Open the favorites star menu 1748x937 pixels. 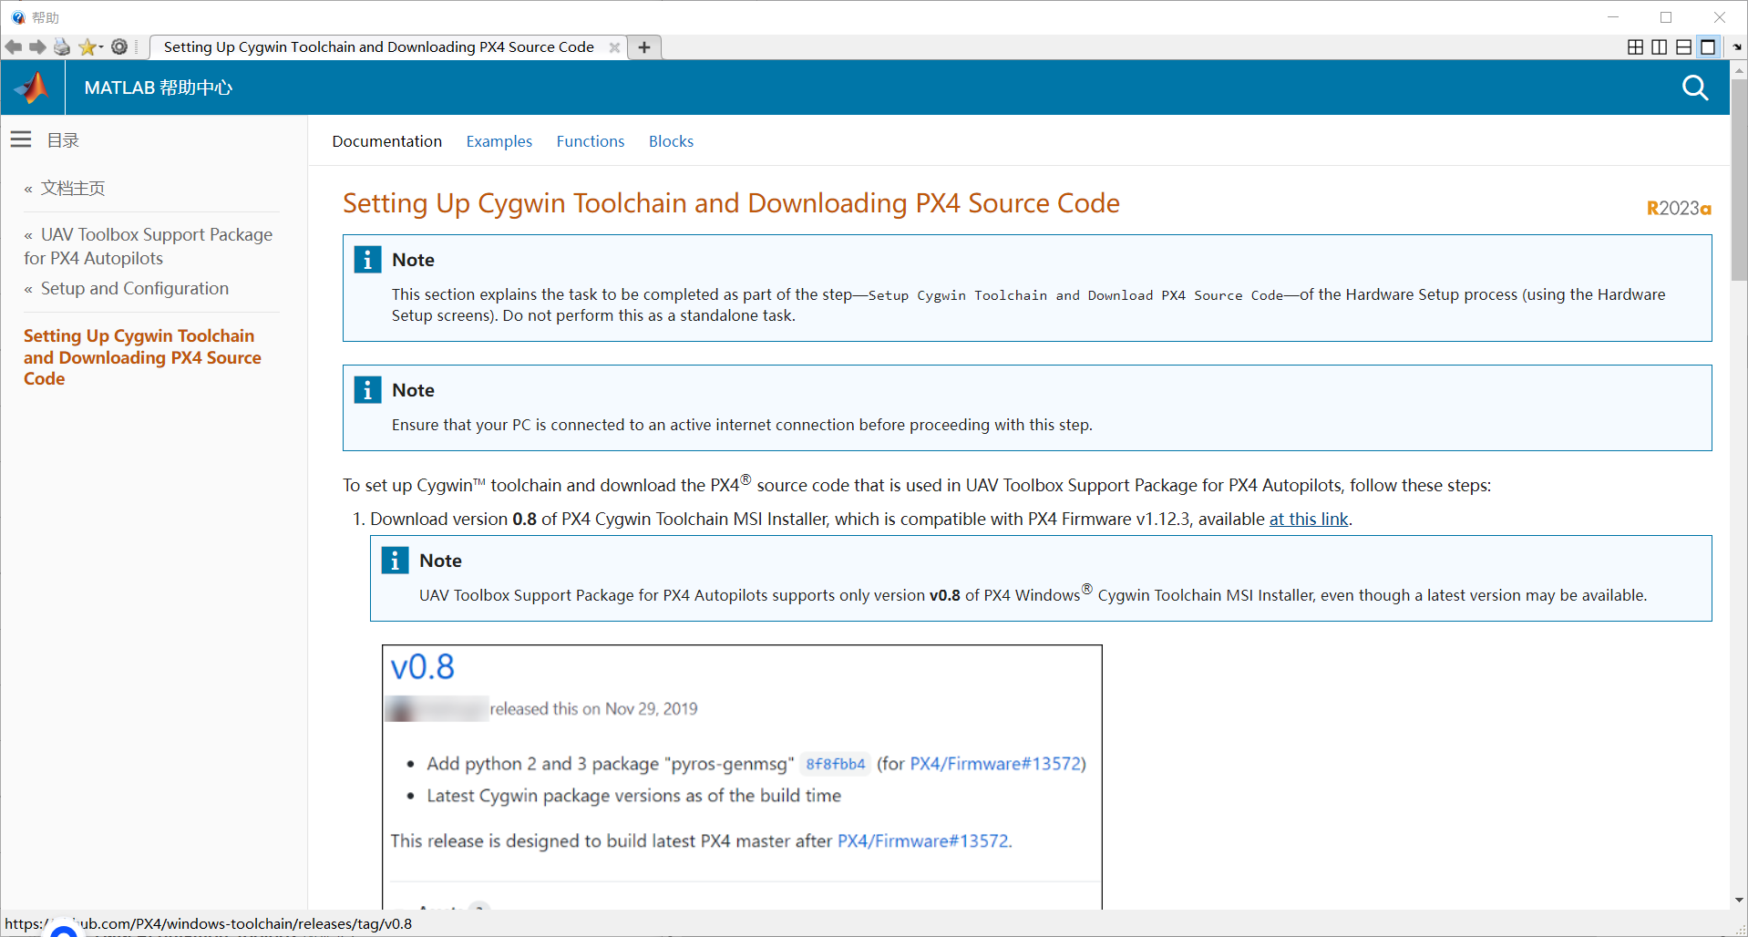pos(89,47)
